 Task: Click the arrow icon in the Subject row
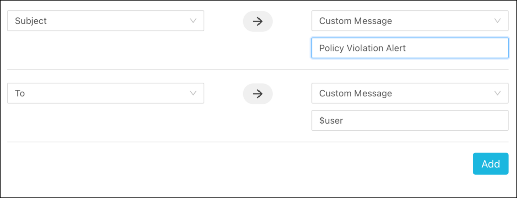point(257,21)
